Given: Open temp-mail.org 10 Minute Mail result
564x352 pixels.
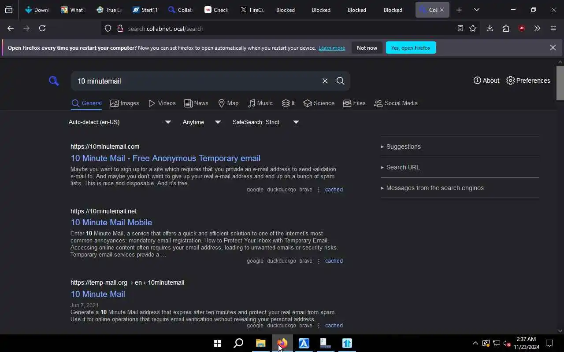Looking at the screenshot, I should (x=98, y=294).
